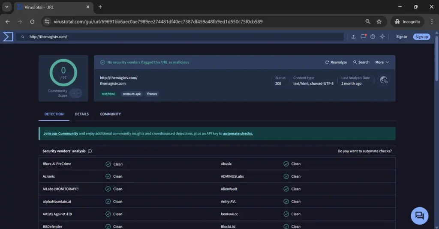Click the Clean check icon for Acronis
Viewport: 439px width, 229px height.
(x=108, y=176)
